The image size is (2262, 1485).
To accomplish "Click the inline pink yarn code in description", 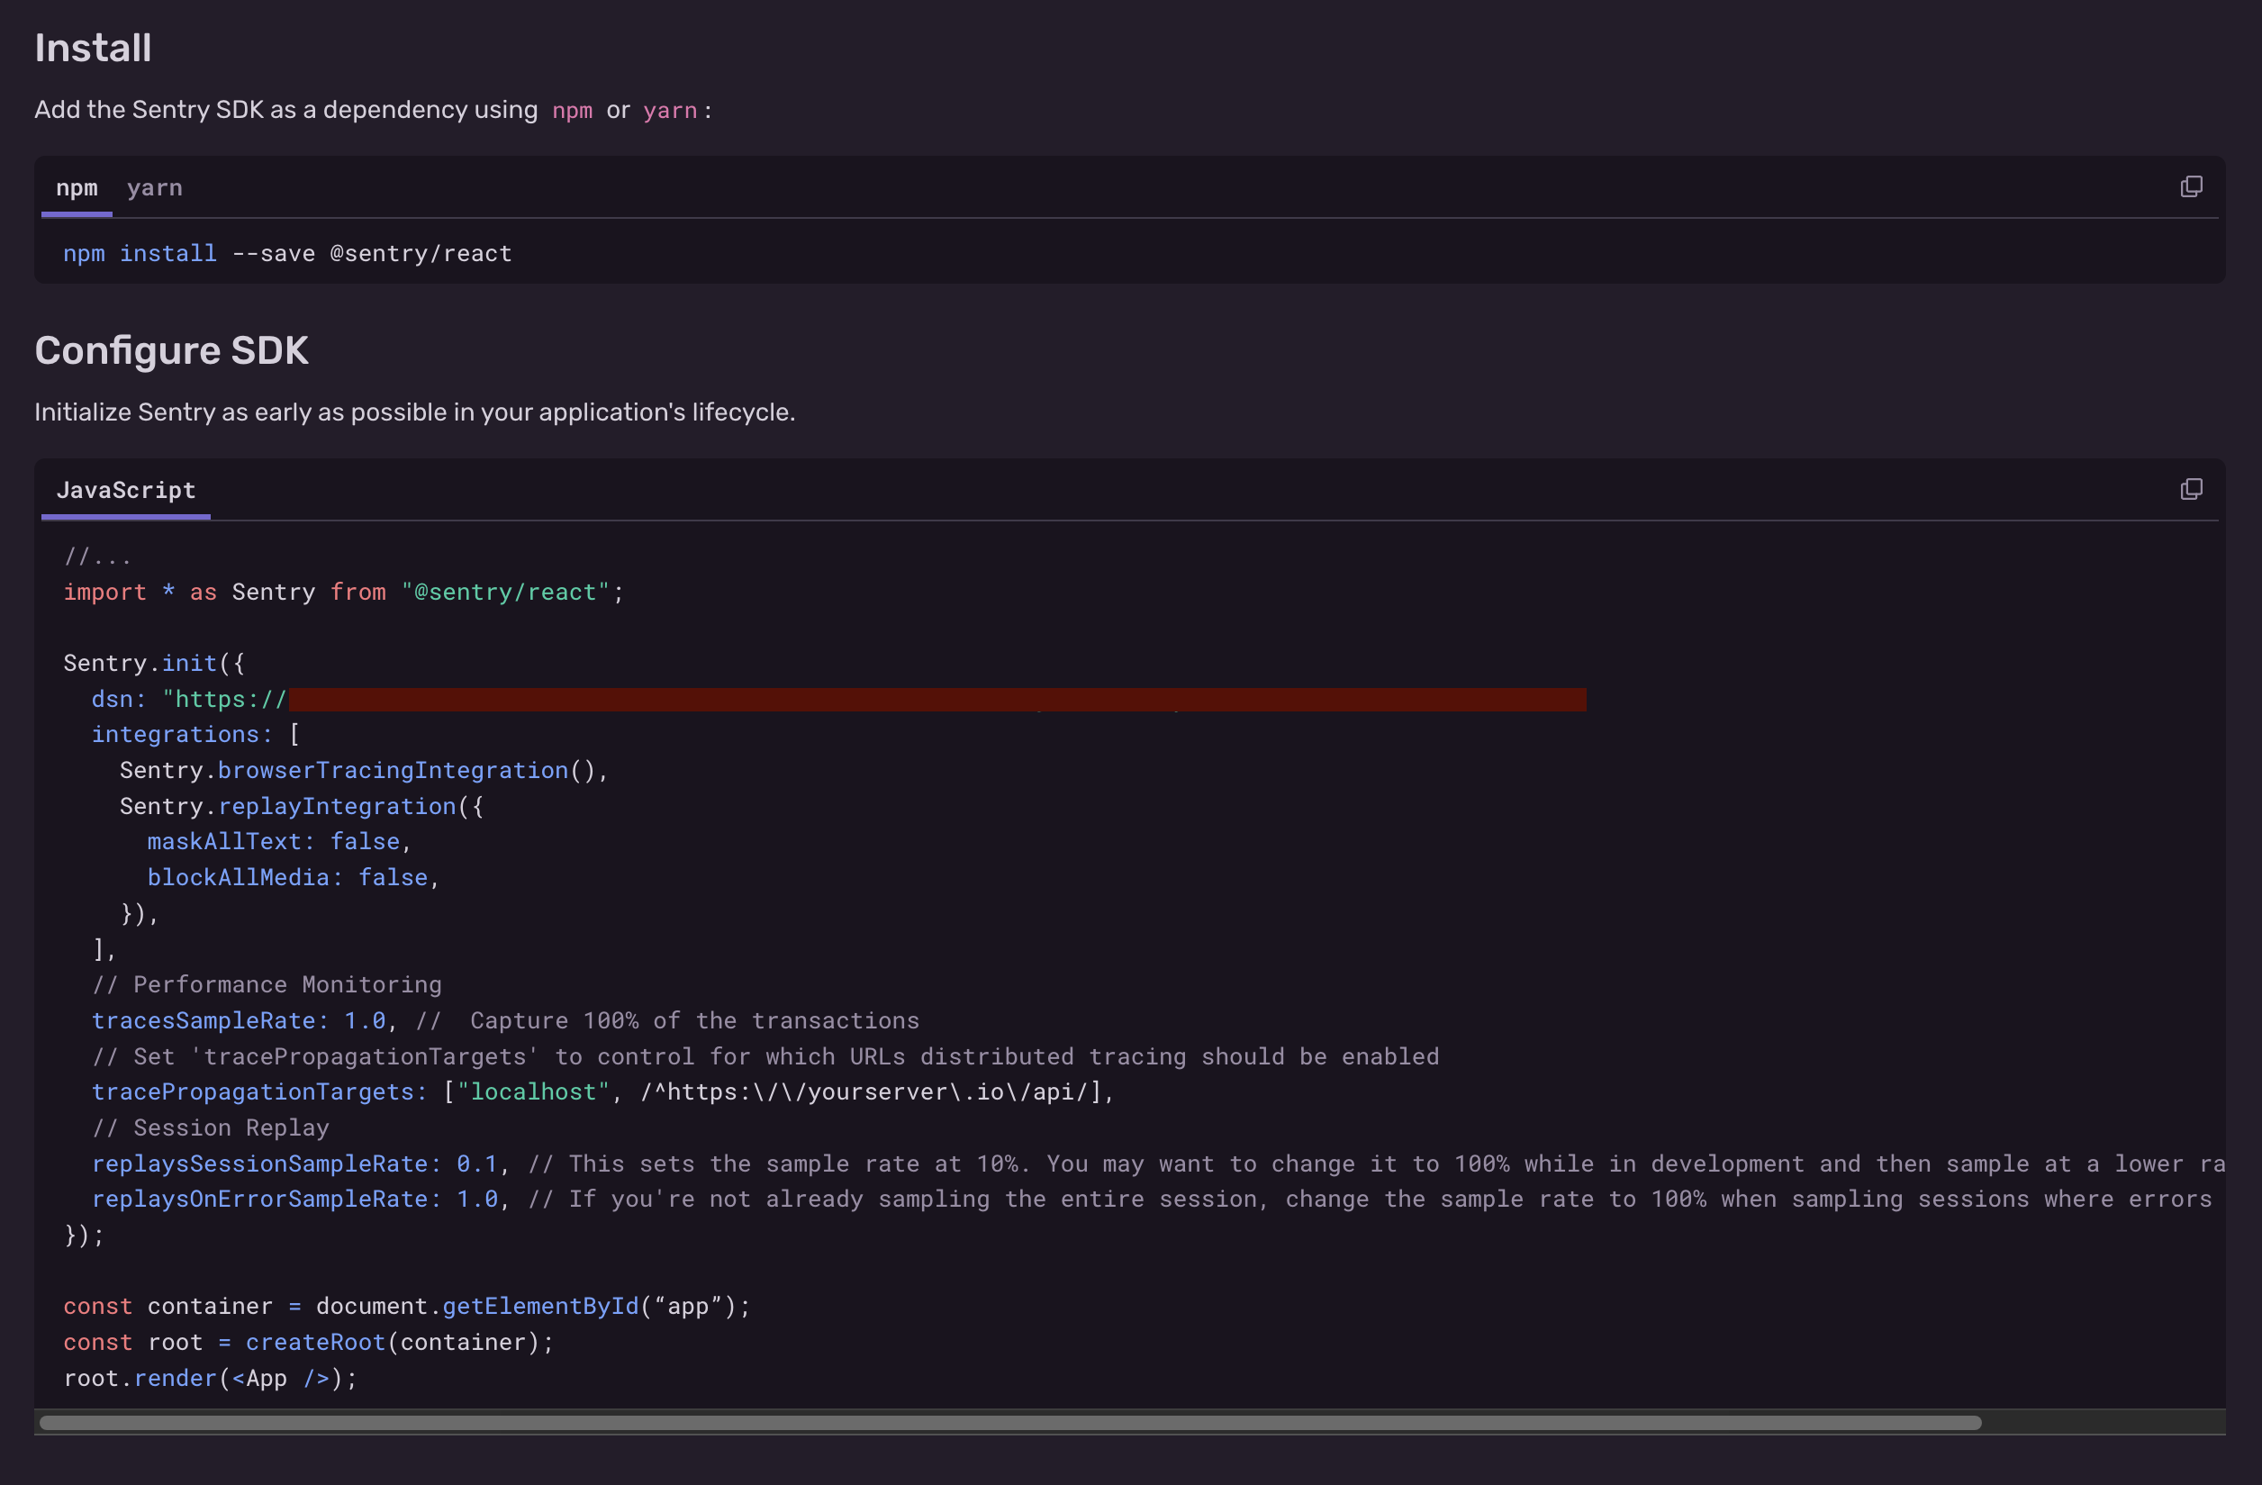I will coord(669,110).
